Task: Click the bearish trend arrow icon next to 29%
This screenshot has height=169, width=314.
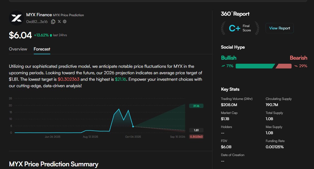Action: (296, 66)
